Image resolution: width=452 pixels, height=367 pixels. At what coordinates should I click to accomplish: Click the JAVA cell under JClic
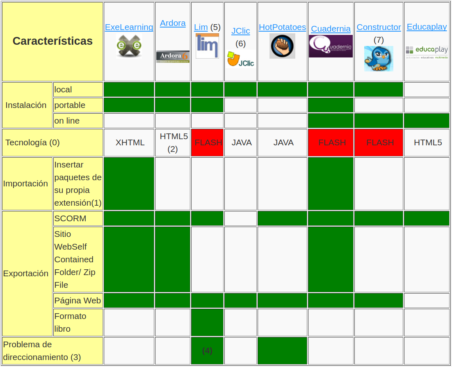click(x=241, y=142)
